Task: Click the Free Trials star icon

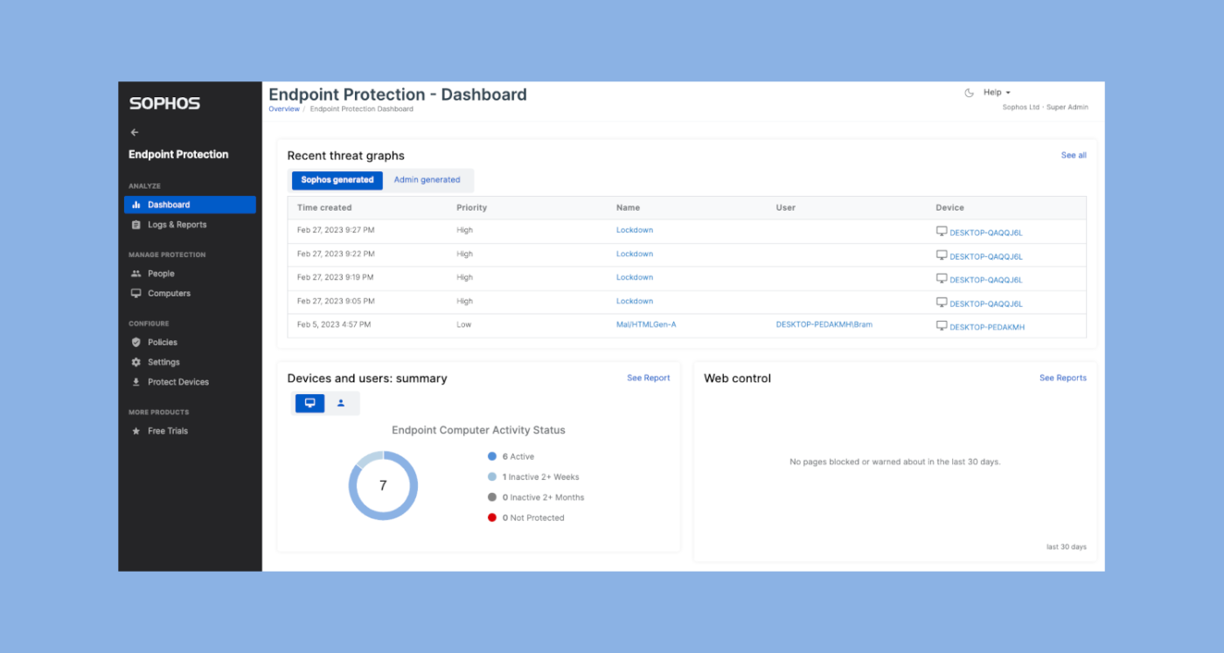Action: (x=136, y=431)
